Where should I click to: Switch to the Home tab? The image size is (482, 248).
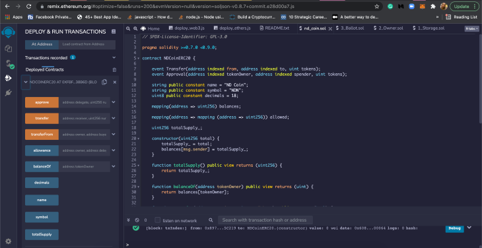150,28
